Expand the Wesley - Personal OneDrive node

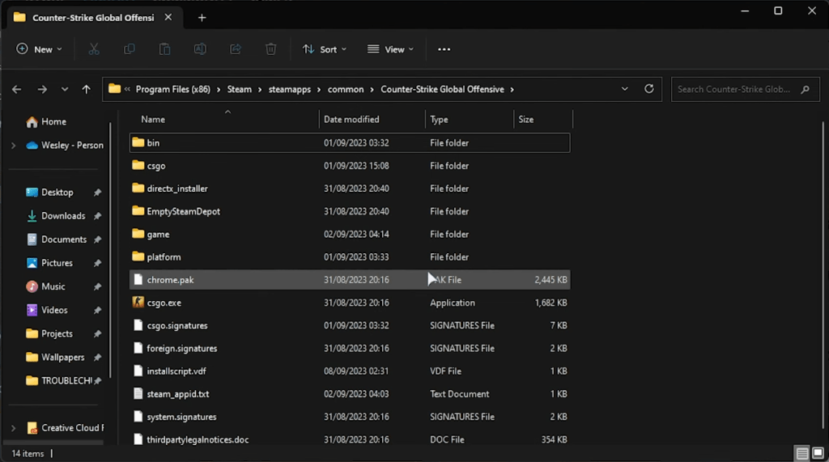coord(13,146)
